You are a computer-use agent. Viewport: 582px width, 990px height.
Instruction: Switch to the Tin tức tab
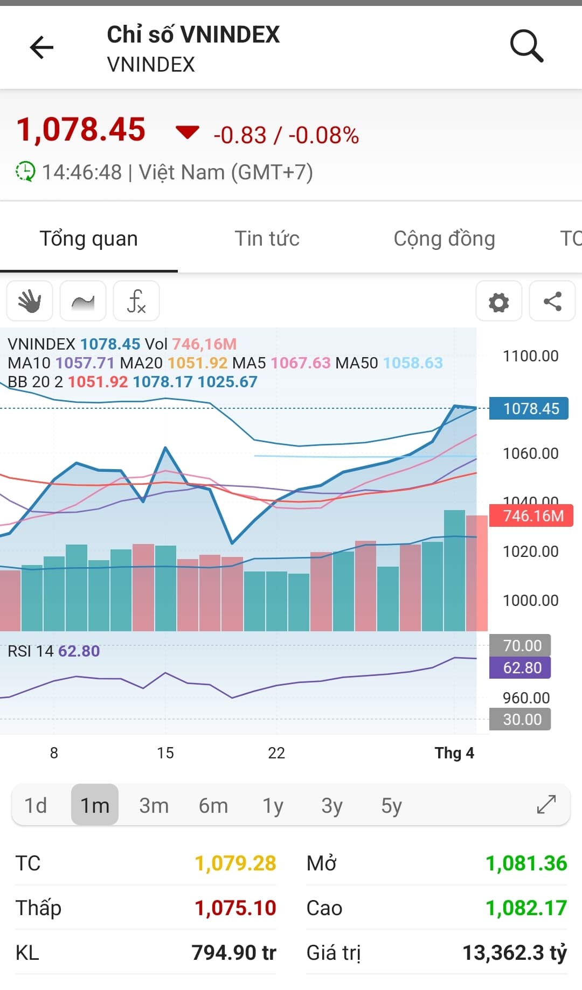(x=267, y=239)
